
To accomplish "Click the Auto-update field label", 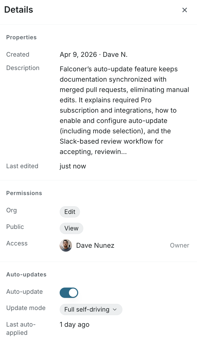I will pyautogui.click(x=24, y=292).
